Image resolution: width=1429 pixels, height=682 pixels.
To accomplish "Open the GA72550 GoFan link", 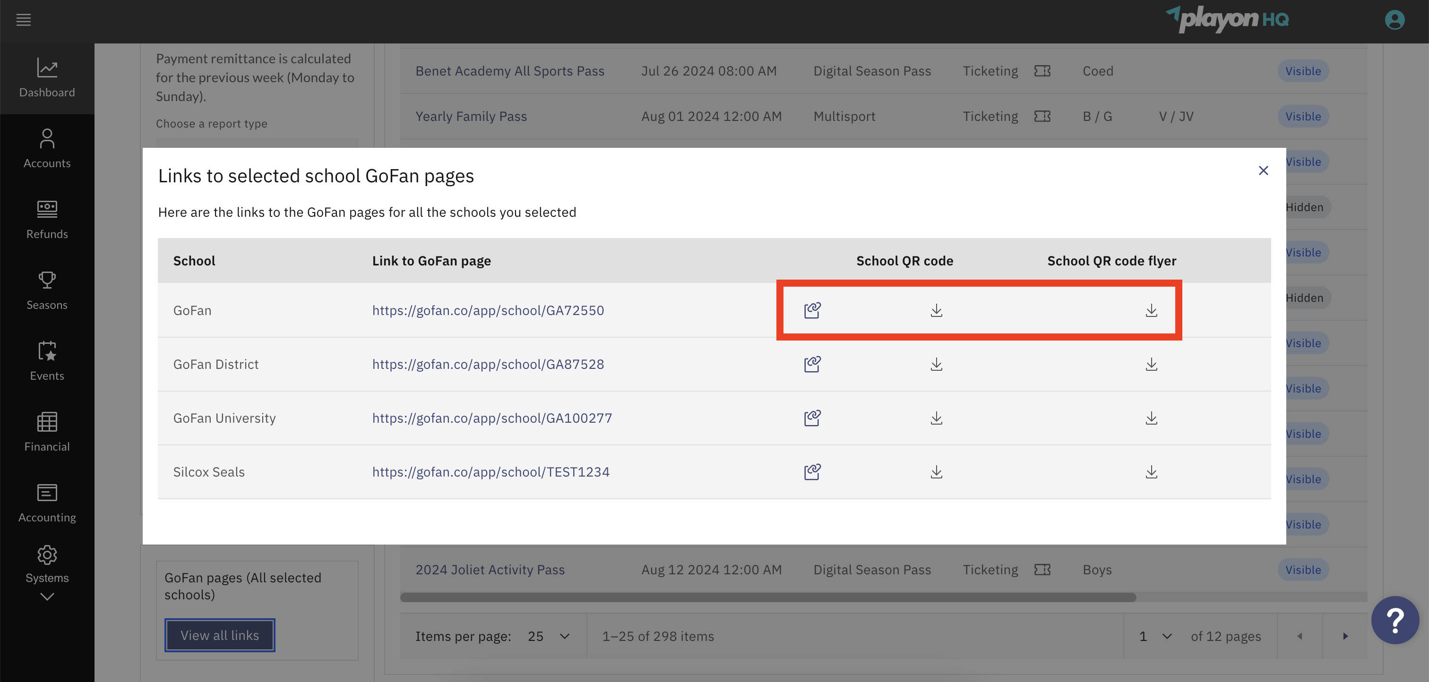I will pos(488,310).
